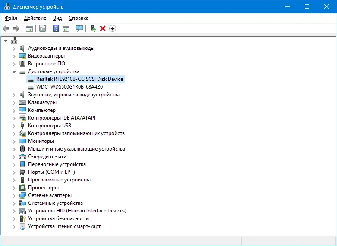This screenshot has width=337, height=246.
Task: Select WDC WDS500G1R0B-68A4Z0 disk entry
Action: 69,87
